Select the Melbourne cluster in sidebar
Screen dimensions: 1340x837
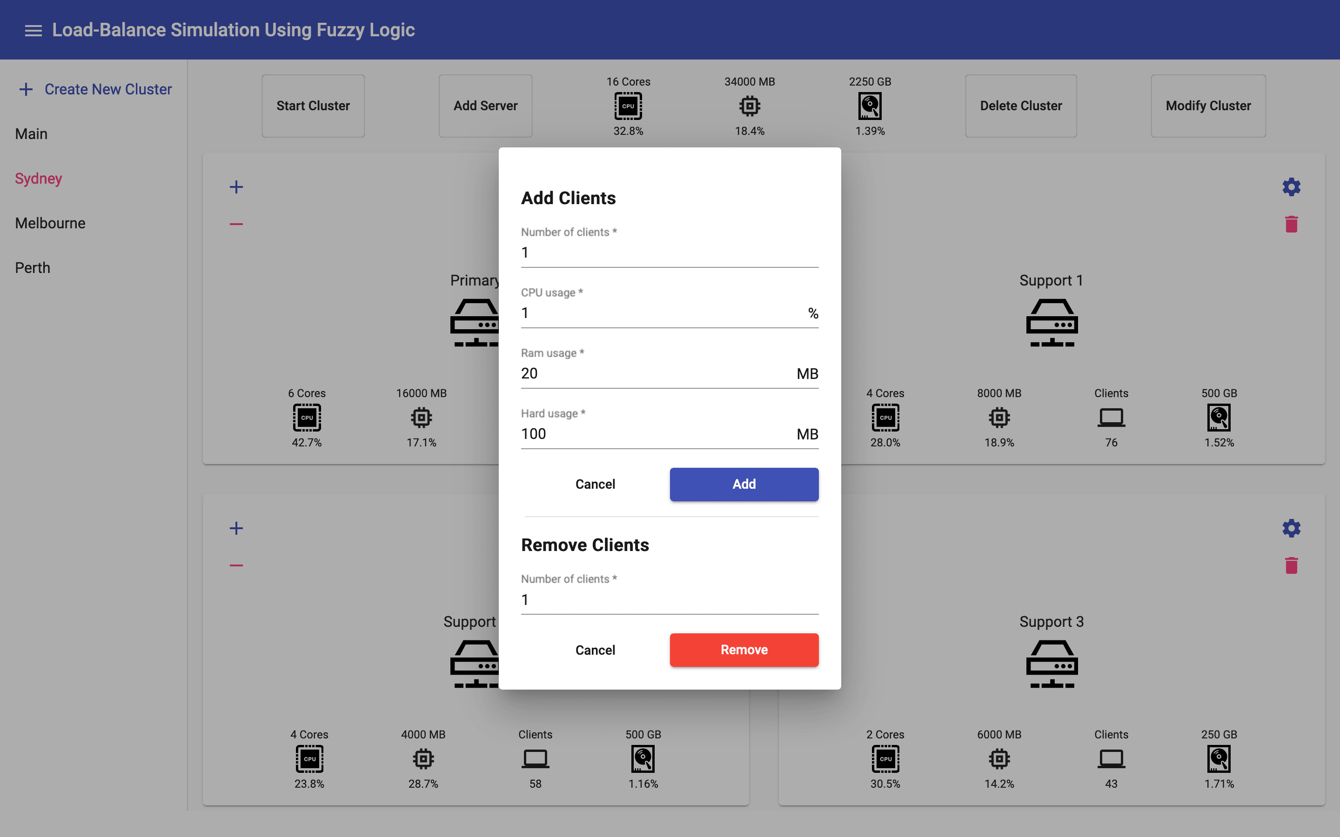point(50,223)
